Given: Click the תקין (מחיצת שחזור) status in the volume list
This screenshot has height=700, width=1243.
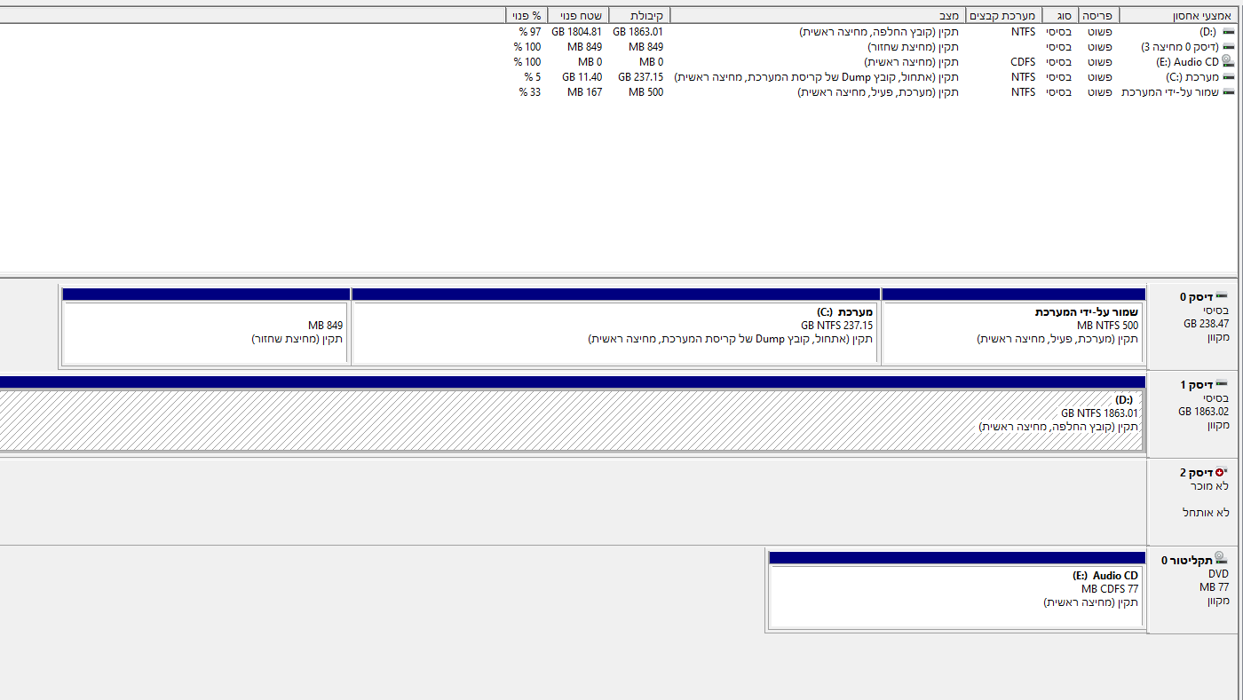Looking at the screenshot, I should (913, 47).
